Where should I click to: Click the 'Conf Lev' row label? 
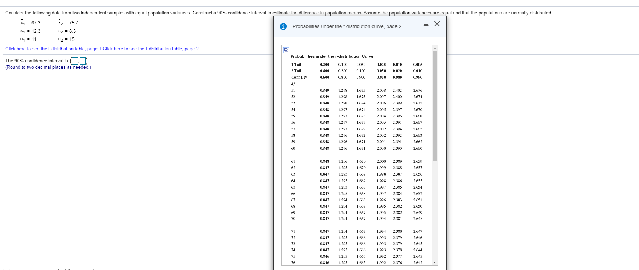tap(299, 77)
